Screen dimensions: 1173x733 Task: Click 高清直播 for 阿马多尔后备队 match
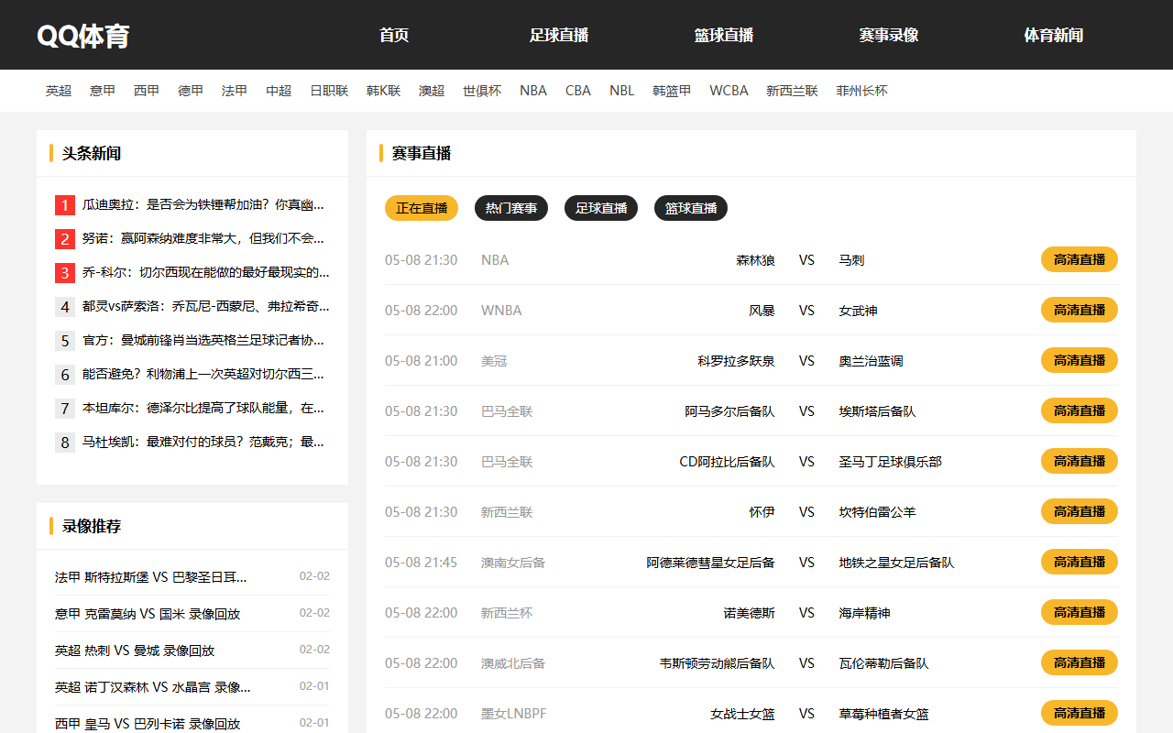point(1080,410)
